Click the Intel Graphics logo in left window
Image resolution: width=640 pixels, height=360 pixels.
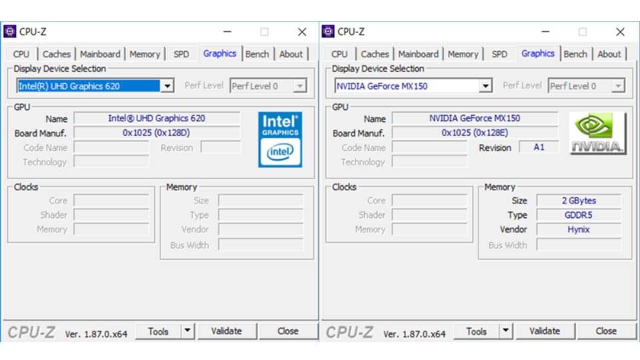[280, 139]
